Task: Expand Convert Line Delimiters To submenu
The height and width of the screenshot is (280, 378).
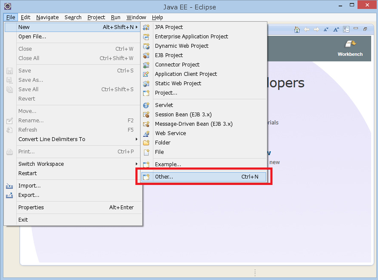Action: 136,139
